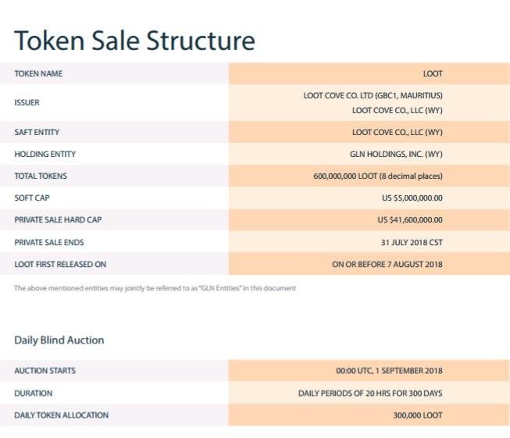Select the 300,000 LOOT daily allocation value

[x=418, y=415]
